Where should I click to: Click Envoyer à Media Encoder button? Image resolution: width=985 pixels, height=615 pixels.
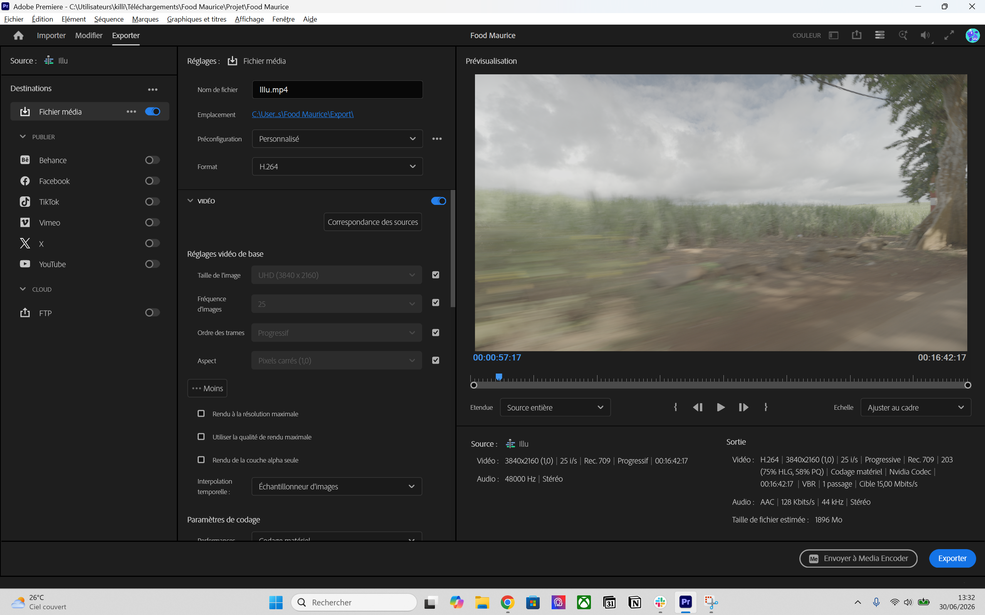click(x=858, y=558)
